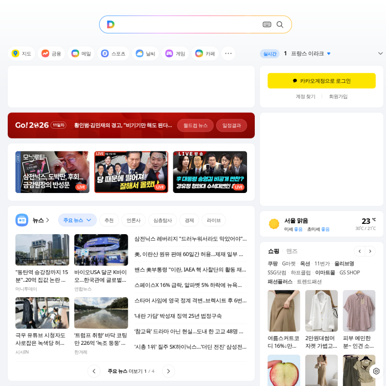Open 당 때문에 떨어져 live video thumbnail
The image size is (386, 386).
[x=131, y=172]
